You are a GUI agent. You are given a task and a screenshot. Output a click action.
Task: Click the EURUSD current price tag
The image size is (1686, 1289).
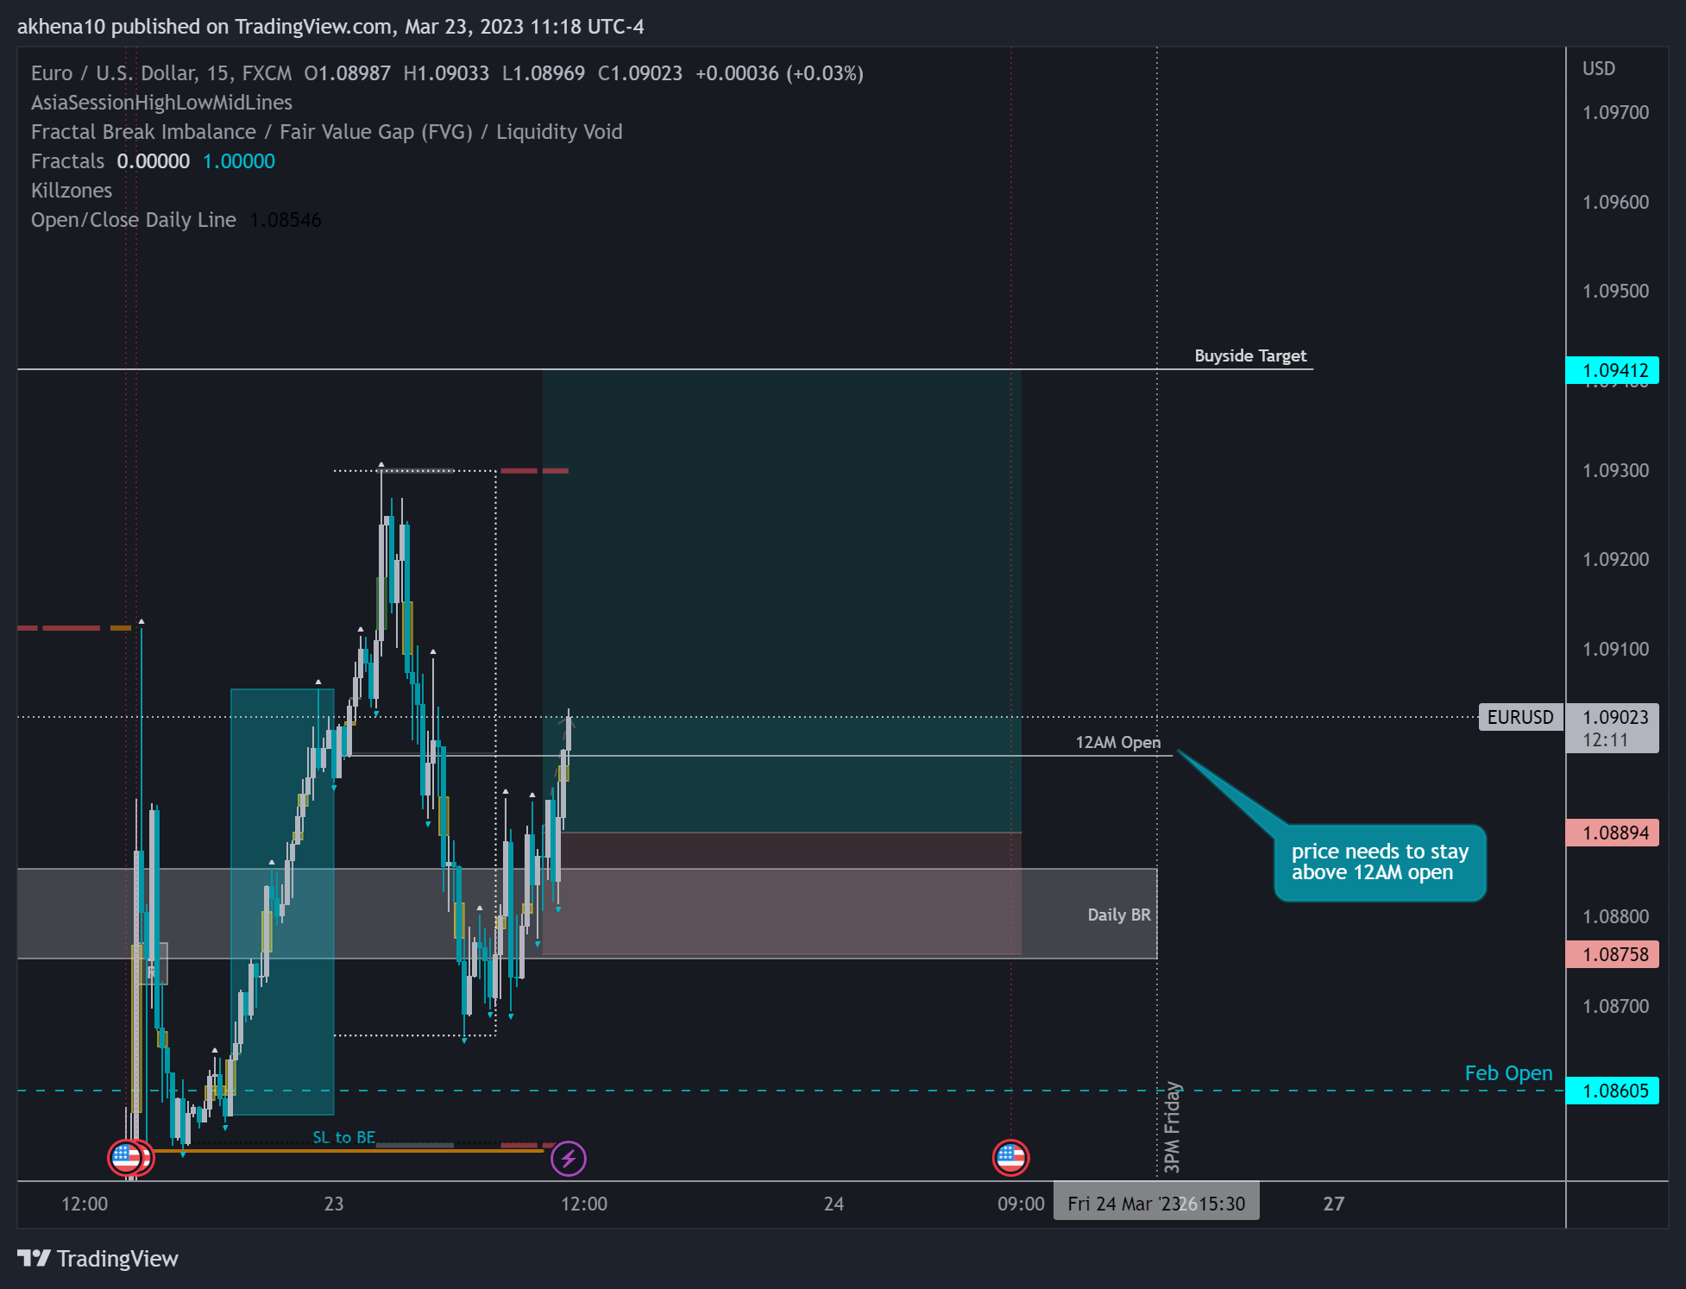coord(1520,717)
